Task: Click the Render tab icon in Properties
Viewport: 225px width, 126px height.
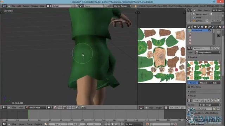Action: pos(195,27)
